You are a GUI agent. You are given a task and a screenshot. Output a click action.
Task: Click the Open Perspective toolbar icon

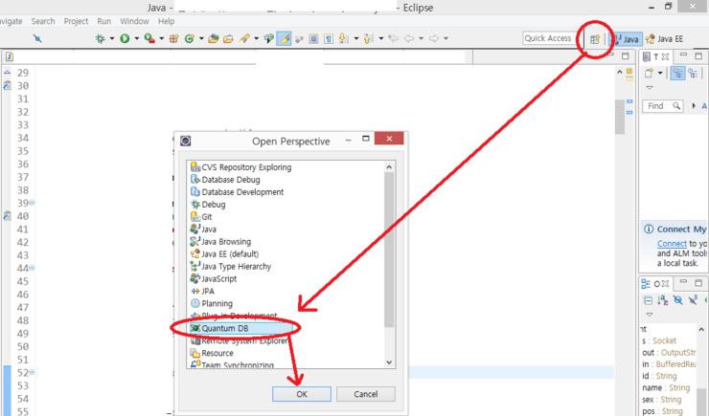click(595, 39)
